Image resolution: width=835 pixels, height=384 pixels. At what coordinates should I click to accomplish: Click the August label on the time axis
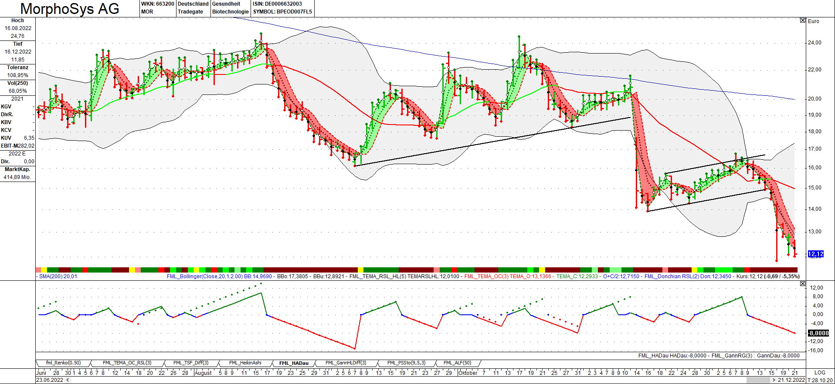[x=203, y=373]
